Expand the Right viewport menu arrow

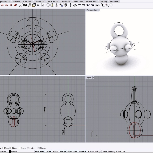point(93,77)
